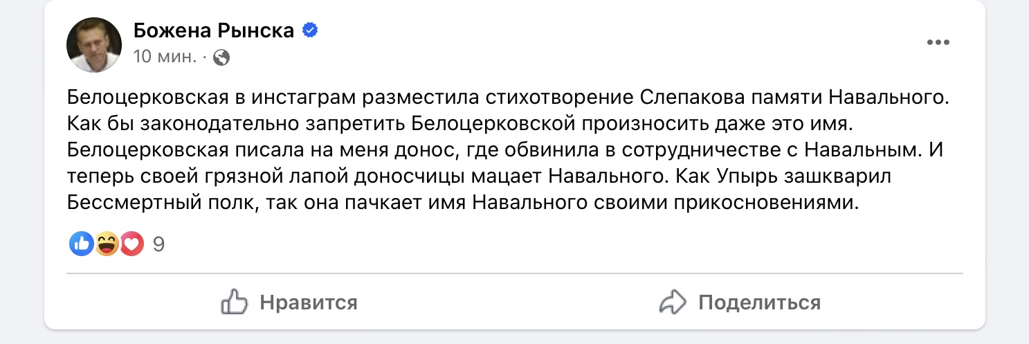The image size is (1029, 344).
Task: Click the divider line above the action buttons
Action: pyautogui.click(x=515, y=273)
